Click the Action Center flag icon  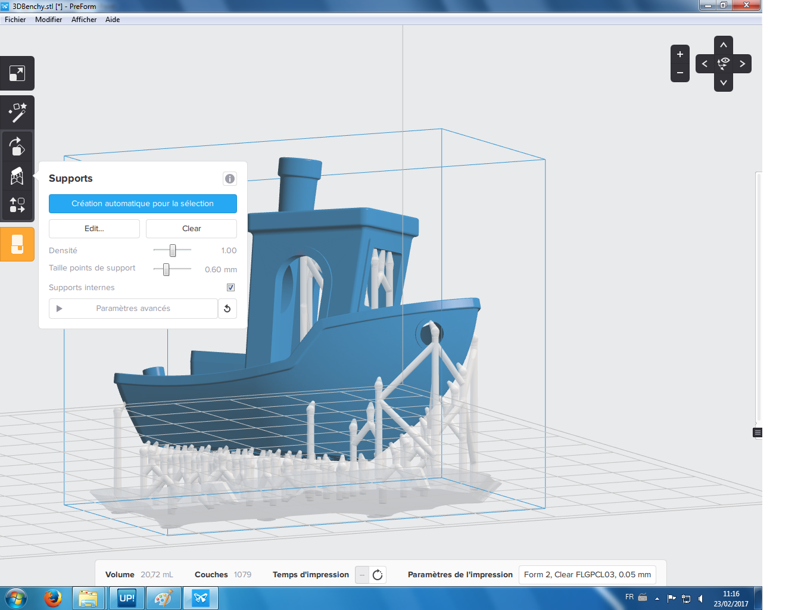672,599
